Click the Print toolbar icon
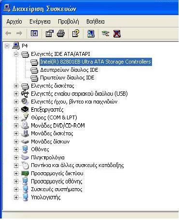 (x=61, y=33)
